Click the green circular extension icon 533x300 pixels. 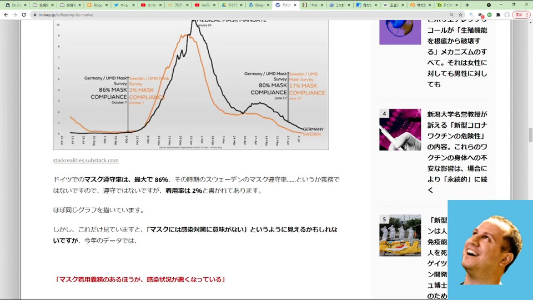point(490,15)
